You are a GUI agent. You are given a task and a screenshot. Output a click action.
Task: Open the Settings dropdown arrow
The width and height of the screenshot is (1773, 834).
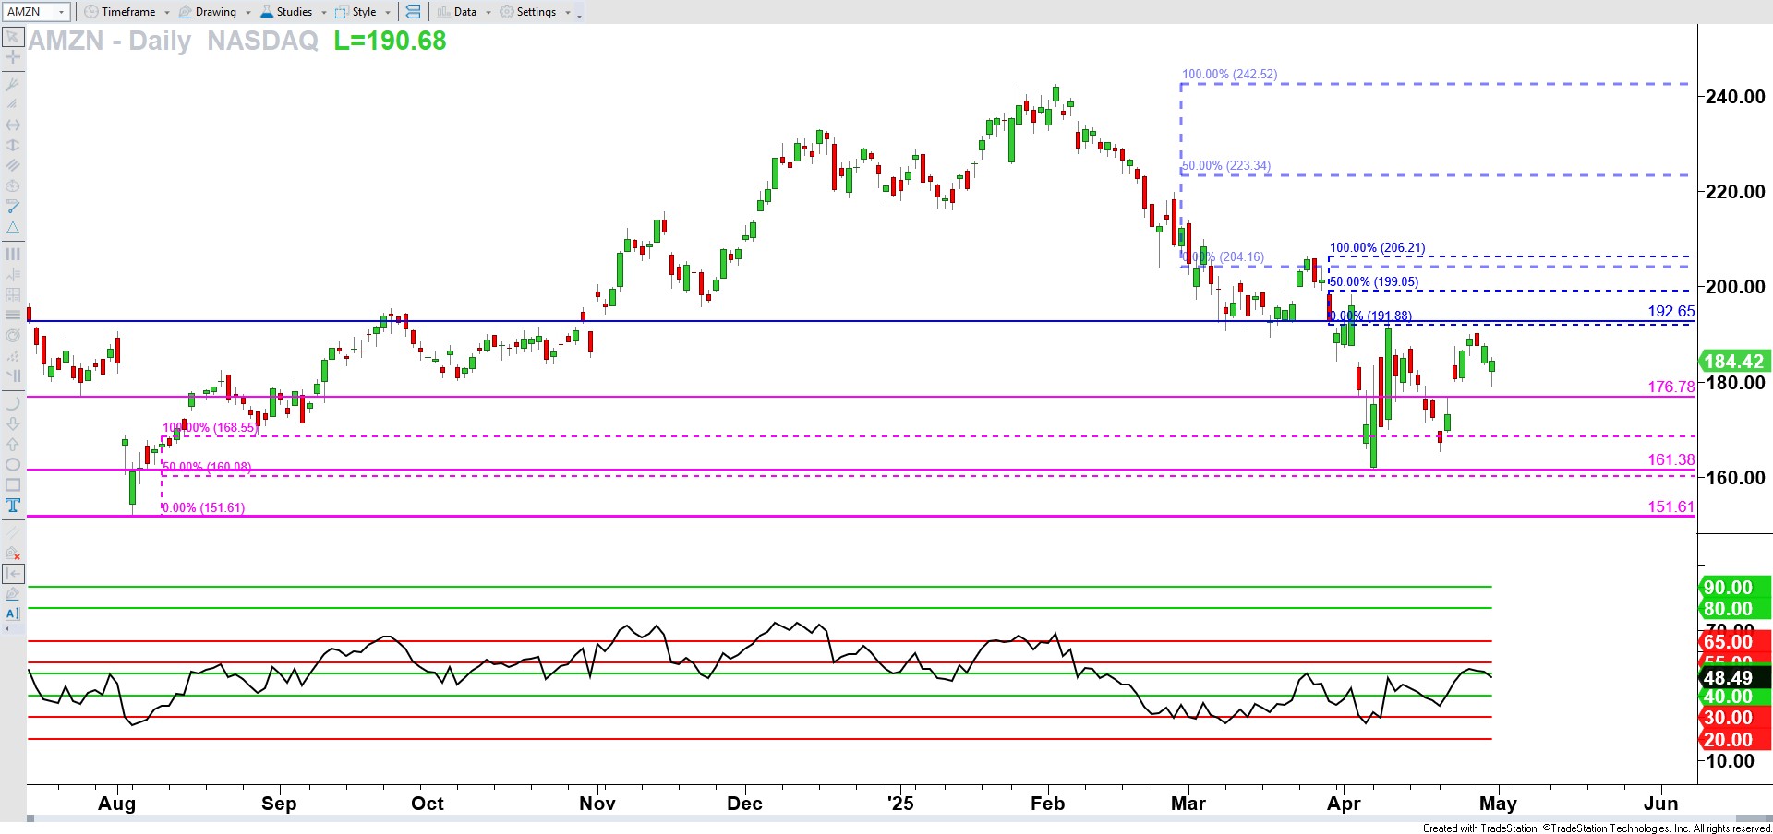568,13
